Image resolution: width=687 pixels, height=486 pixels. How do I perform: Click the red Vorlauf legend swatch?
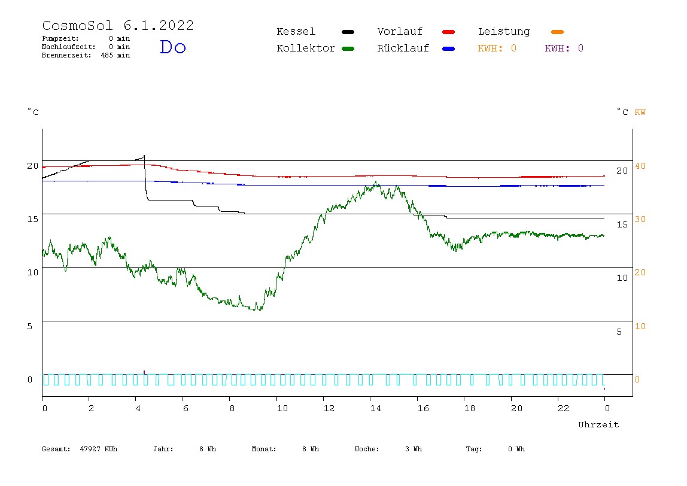449,32
